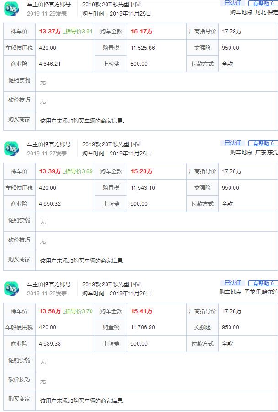Open 车主价格官方账号 name on the 2019-11-26 post
The height and width of the screenshot is (412, 278).
(49, 284)
